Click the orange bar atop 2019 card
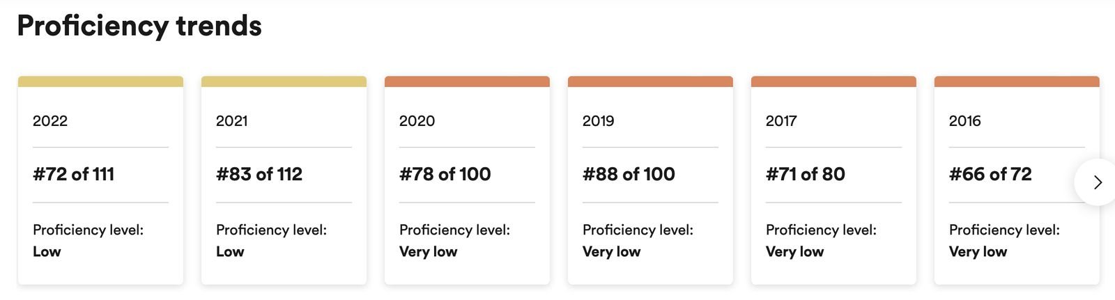This screenshot has height=300, width=1115. pos(650,81)
